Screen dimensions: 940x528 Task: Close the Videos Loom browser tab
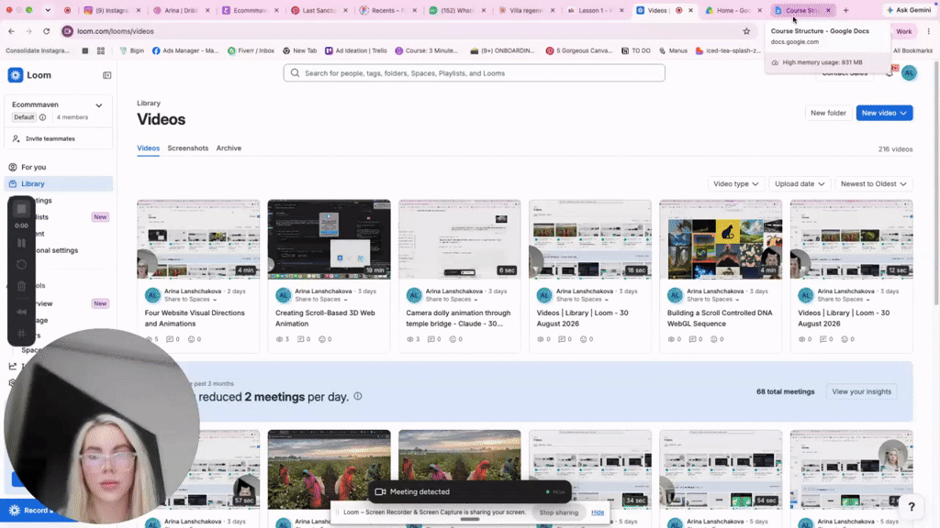[x=690, y=10]
